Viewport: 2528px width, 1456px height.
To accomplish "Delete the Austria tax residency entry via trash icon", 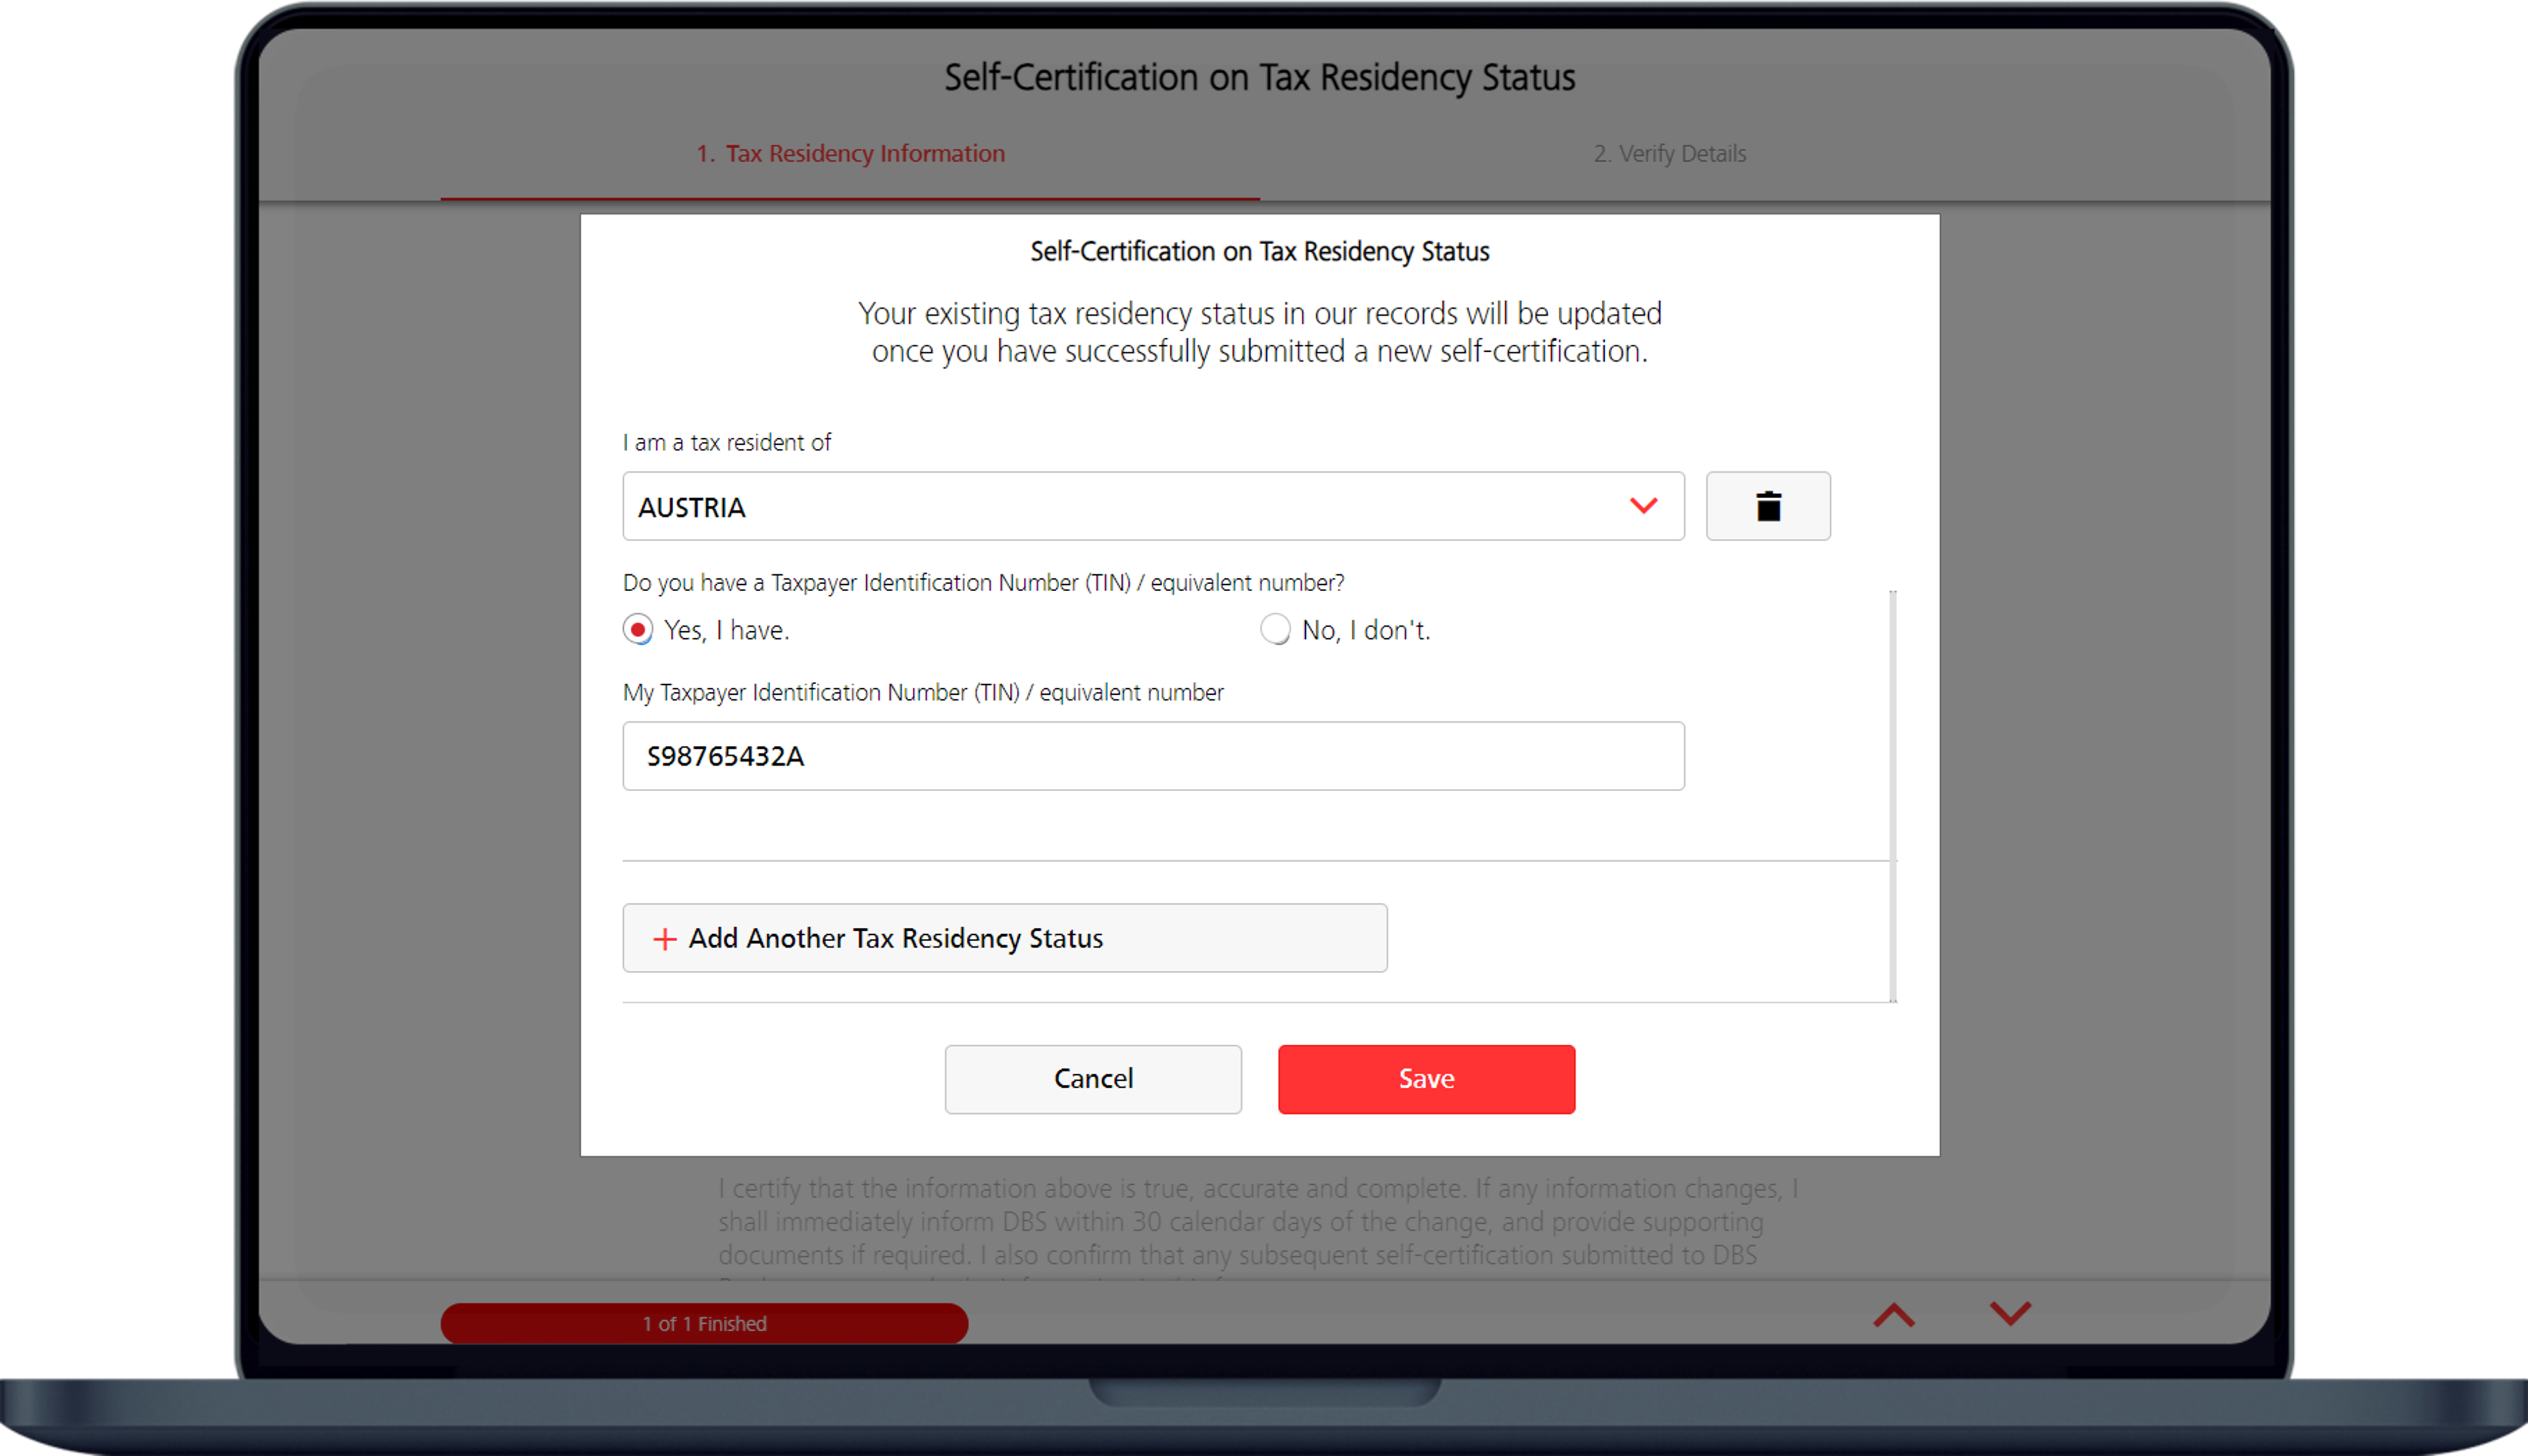I will click(1767, 506).
